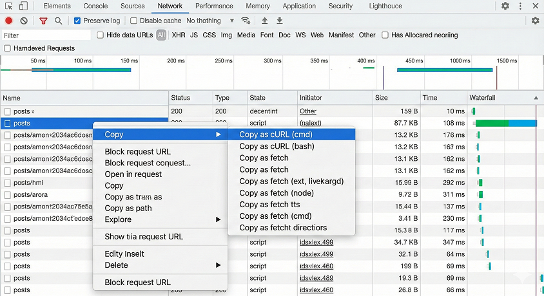Clear the network log
This screenshot has width=544, height=296.
(24, 21)
